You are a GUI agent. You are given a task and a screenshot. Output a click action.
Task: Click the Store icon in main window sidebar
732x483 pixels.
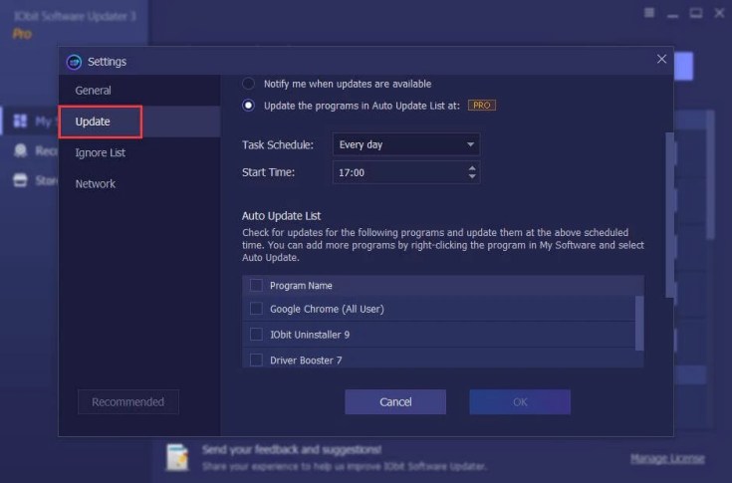20,180
